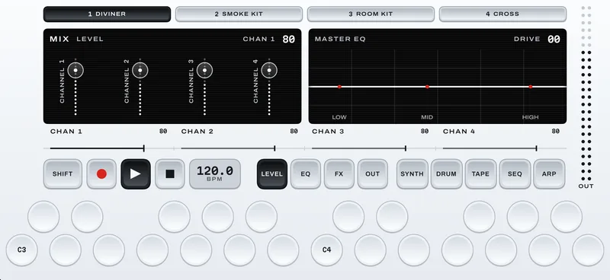610x280 pixels.
Task: Play the D3 key next to C3
Action: (x=66, y=250)
